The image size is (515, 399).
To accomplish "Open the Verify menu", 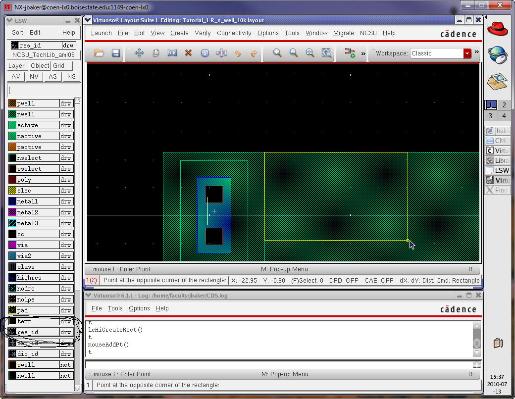I will [203, 33].
